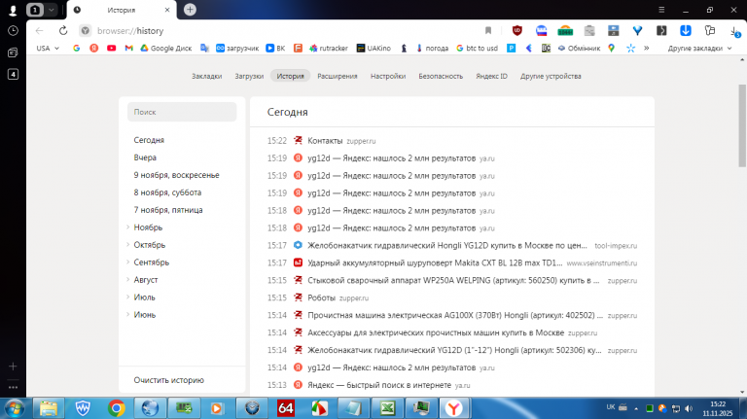Select 9 ноября, воскресенье entry

pyautogui.click(x=176, y=175)
